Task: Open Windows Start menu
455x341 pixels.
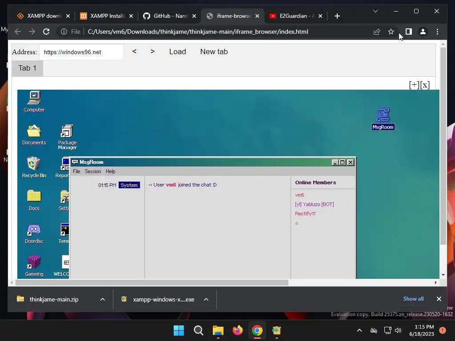Action: [179, 330]
